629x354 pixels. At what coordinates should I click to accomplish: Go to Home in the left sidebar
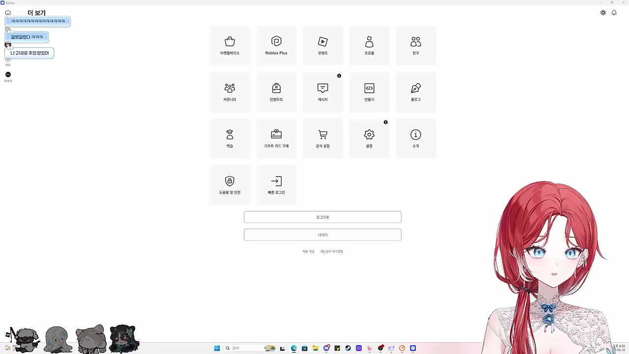click(8, 13)
